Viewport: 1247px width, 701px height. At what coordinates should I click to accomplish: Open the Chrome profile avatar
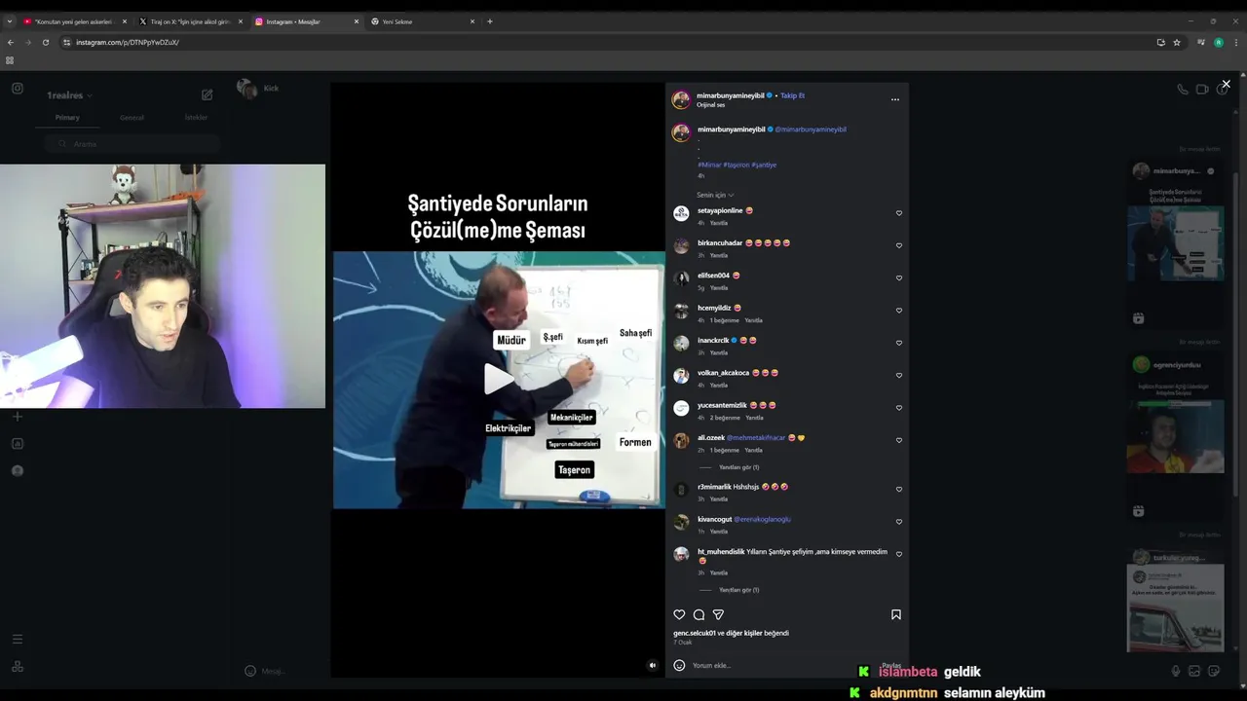point(1218,42)
